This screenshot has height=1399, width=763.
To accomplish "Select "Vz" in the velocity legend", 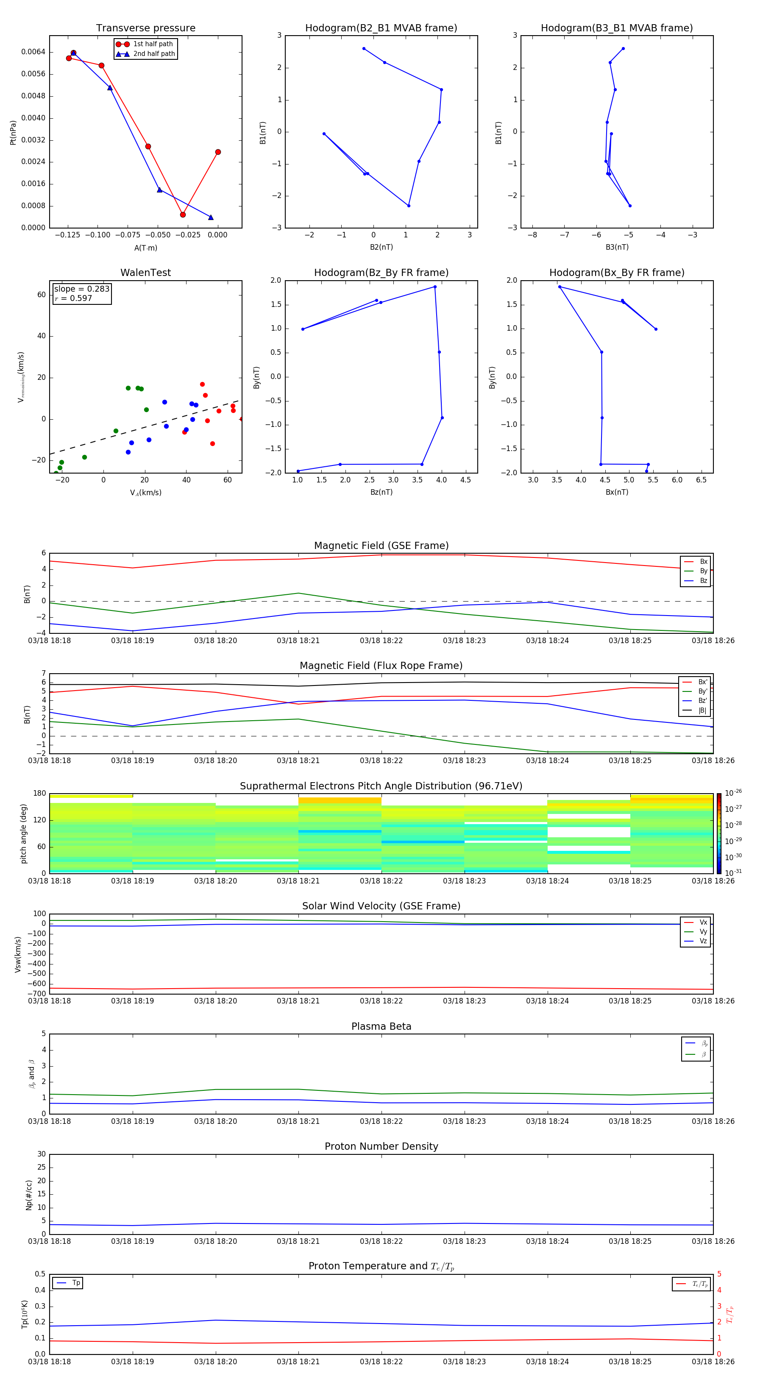I will pyautogui.click(x=696, y=941).
